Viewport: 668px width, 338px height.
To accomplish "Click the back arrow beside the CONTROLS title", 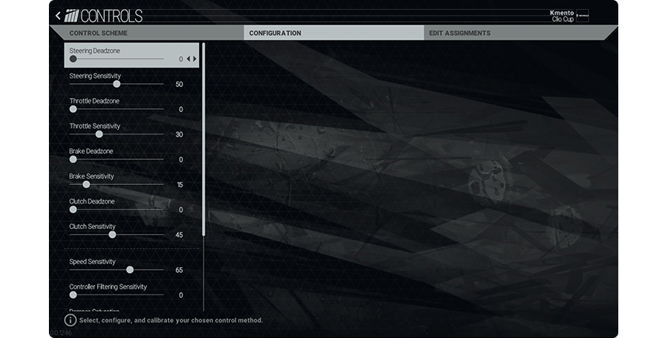I will click(57, 16).
